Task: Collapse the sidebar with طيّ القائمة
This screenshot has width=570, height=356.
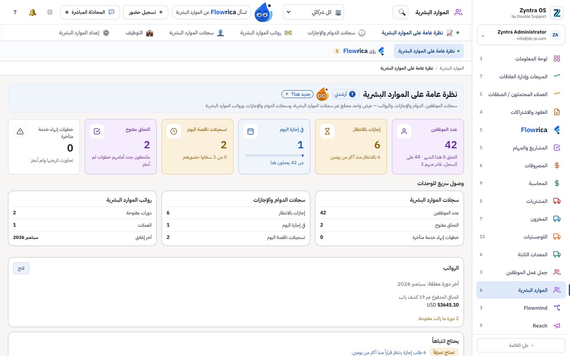Action: tap(521, 345)
